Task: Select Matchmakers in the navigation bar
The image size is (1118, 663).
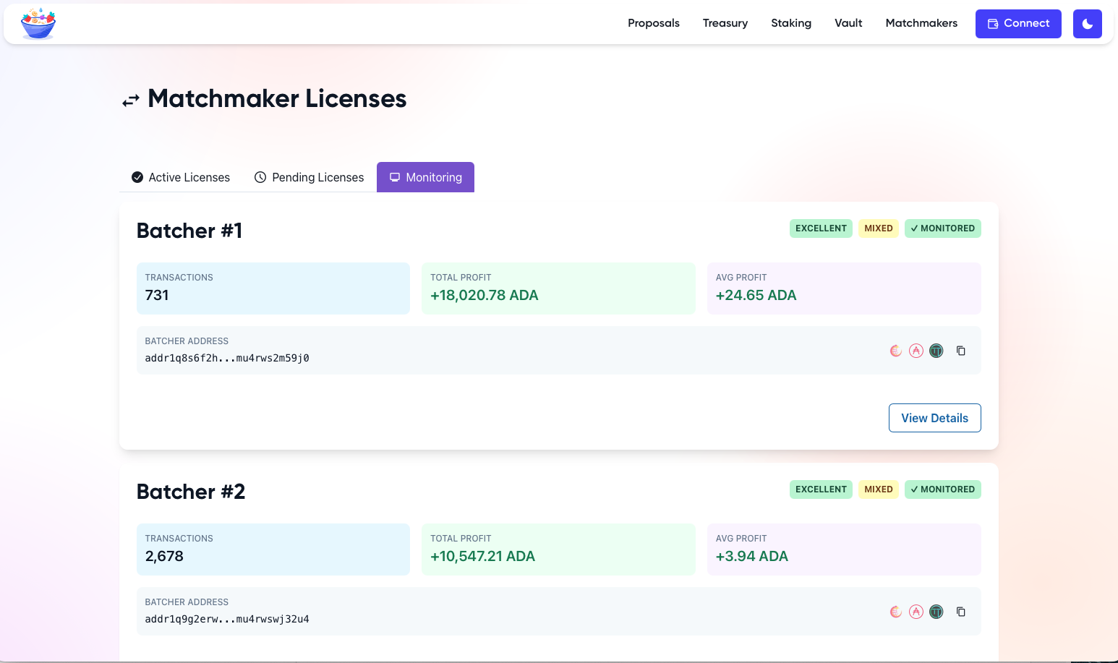Action: pos(921,23)
